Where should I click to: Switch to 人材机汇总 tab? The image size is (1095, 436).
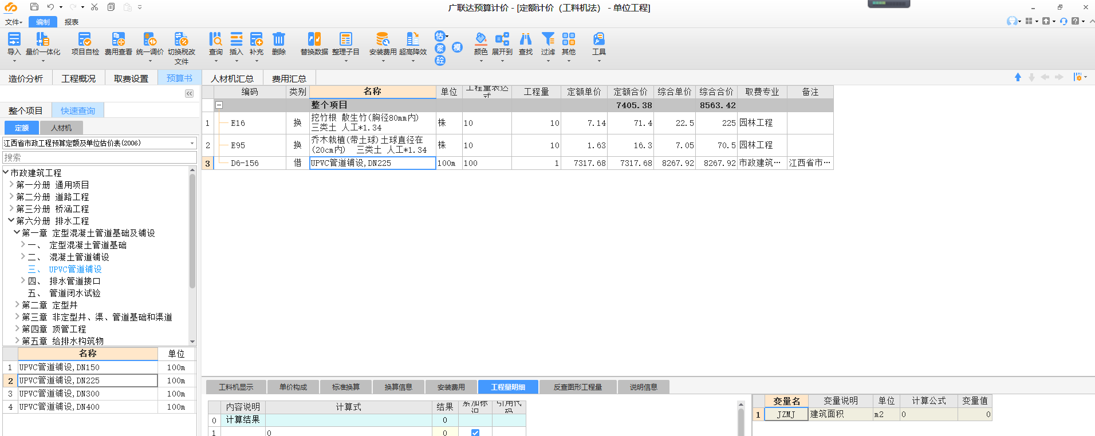[233, 78]
